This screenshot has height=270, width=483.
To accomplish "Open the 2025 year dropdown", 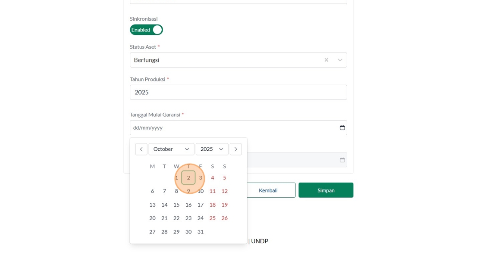I will tap(212, 149).
